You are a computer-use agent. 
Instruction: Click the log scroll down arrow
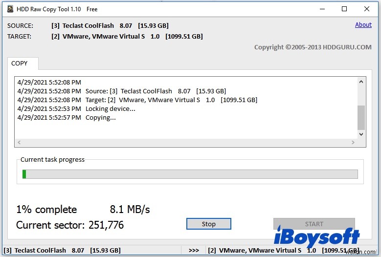(361, 134)
